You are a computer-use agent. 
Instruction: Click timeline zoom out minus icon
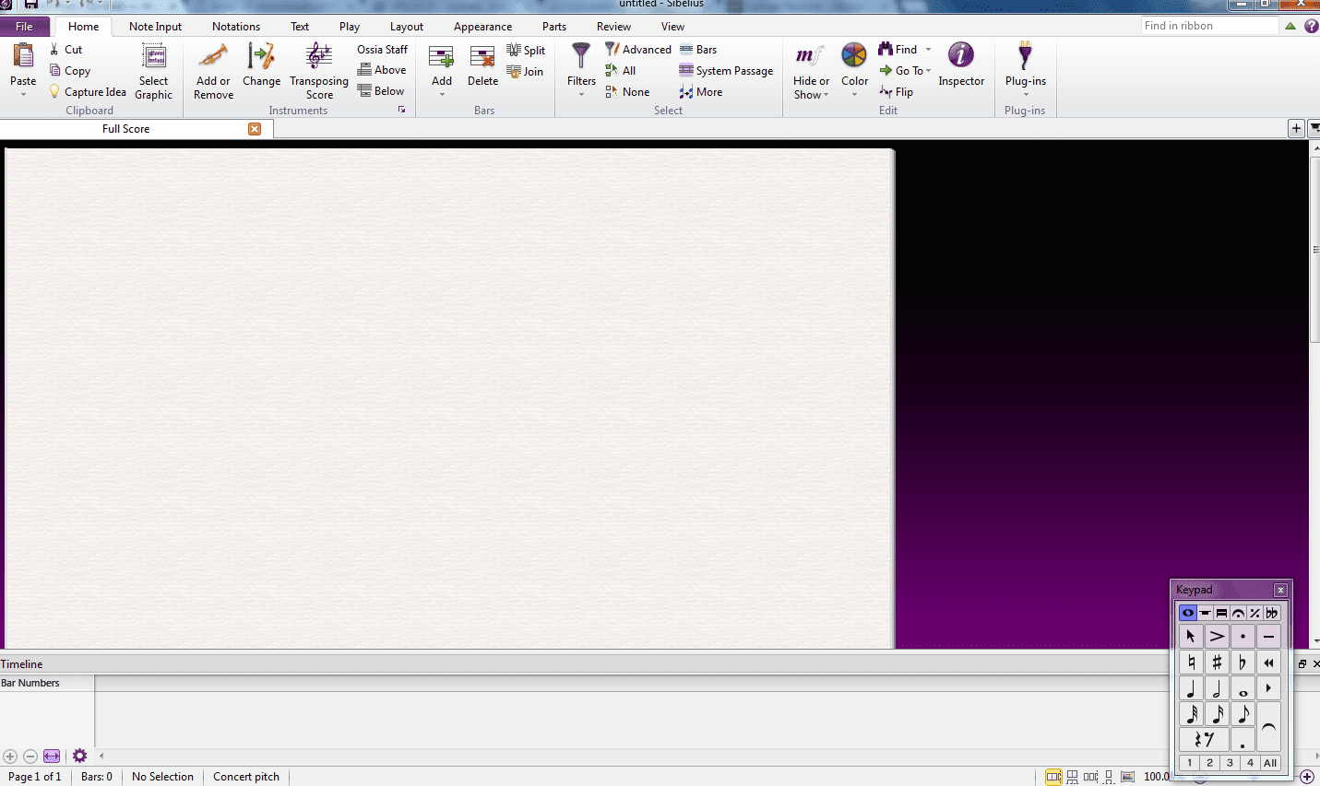coord(30,756)
